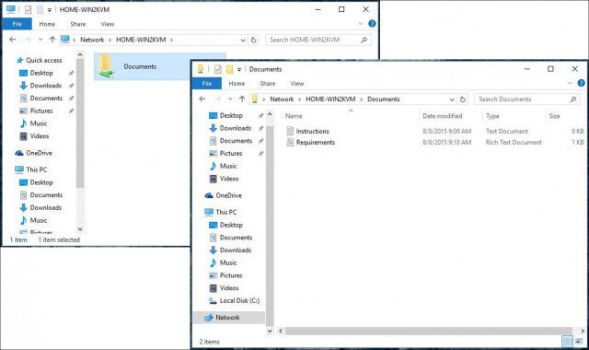This screenshot has height=350, width=589.
Task: Go up one level in HOME-WIN2KVM window
Action: pyautogui.click(x=52, y=40)
